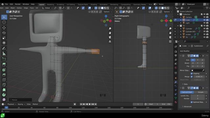Collapse the Collection tree item

pos(178,14)
